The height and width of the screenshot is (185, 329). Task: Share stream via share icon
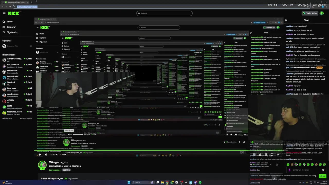[x=270, y=164]
